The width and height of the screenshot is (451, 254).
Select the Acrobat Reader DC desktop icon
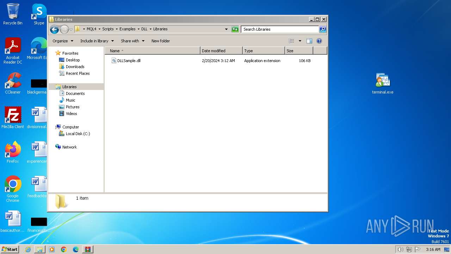(x=13, y=51)
